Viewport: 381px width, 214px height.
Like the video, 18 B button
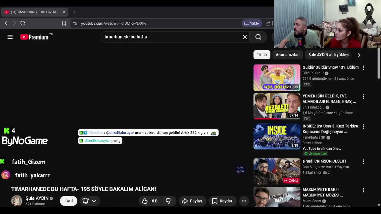click(150, 201)
